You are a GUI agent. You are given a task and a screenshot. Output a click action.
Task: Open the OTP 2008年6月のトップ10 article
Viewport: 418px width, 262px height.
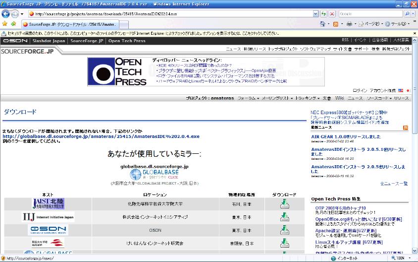pyautogui.click(x=340, y=208)
